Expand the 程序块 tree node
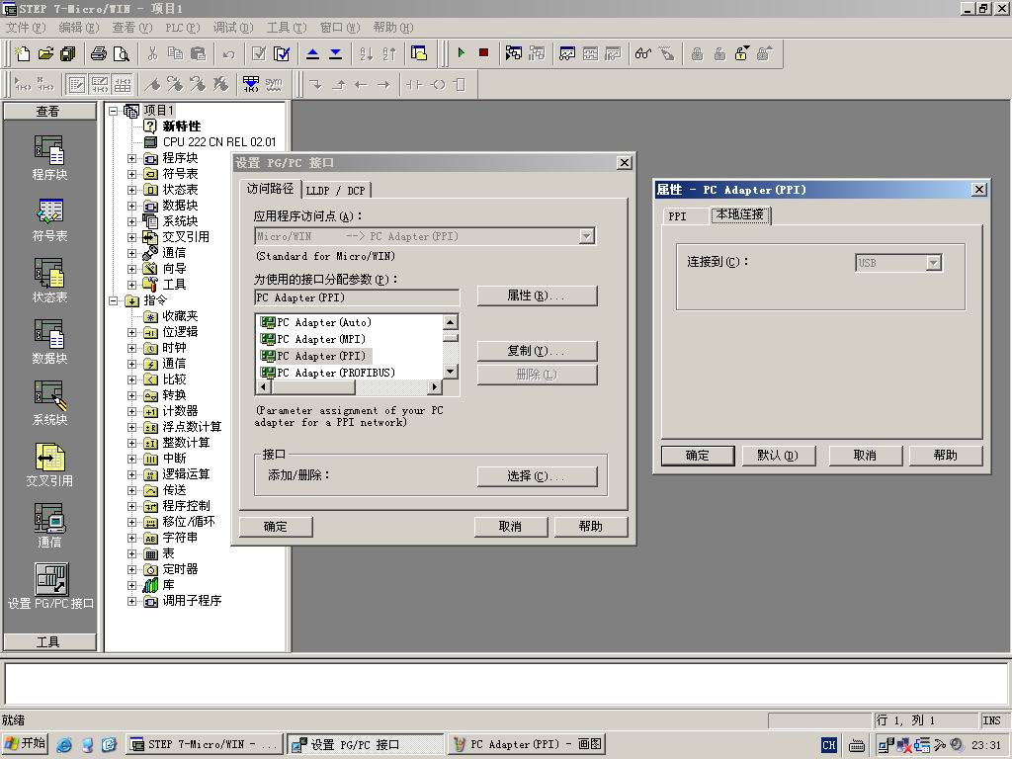 [x=131, y=158]
